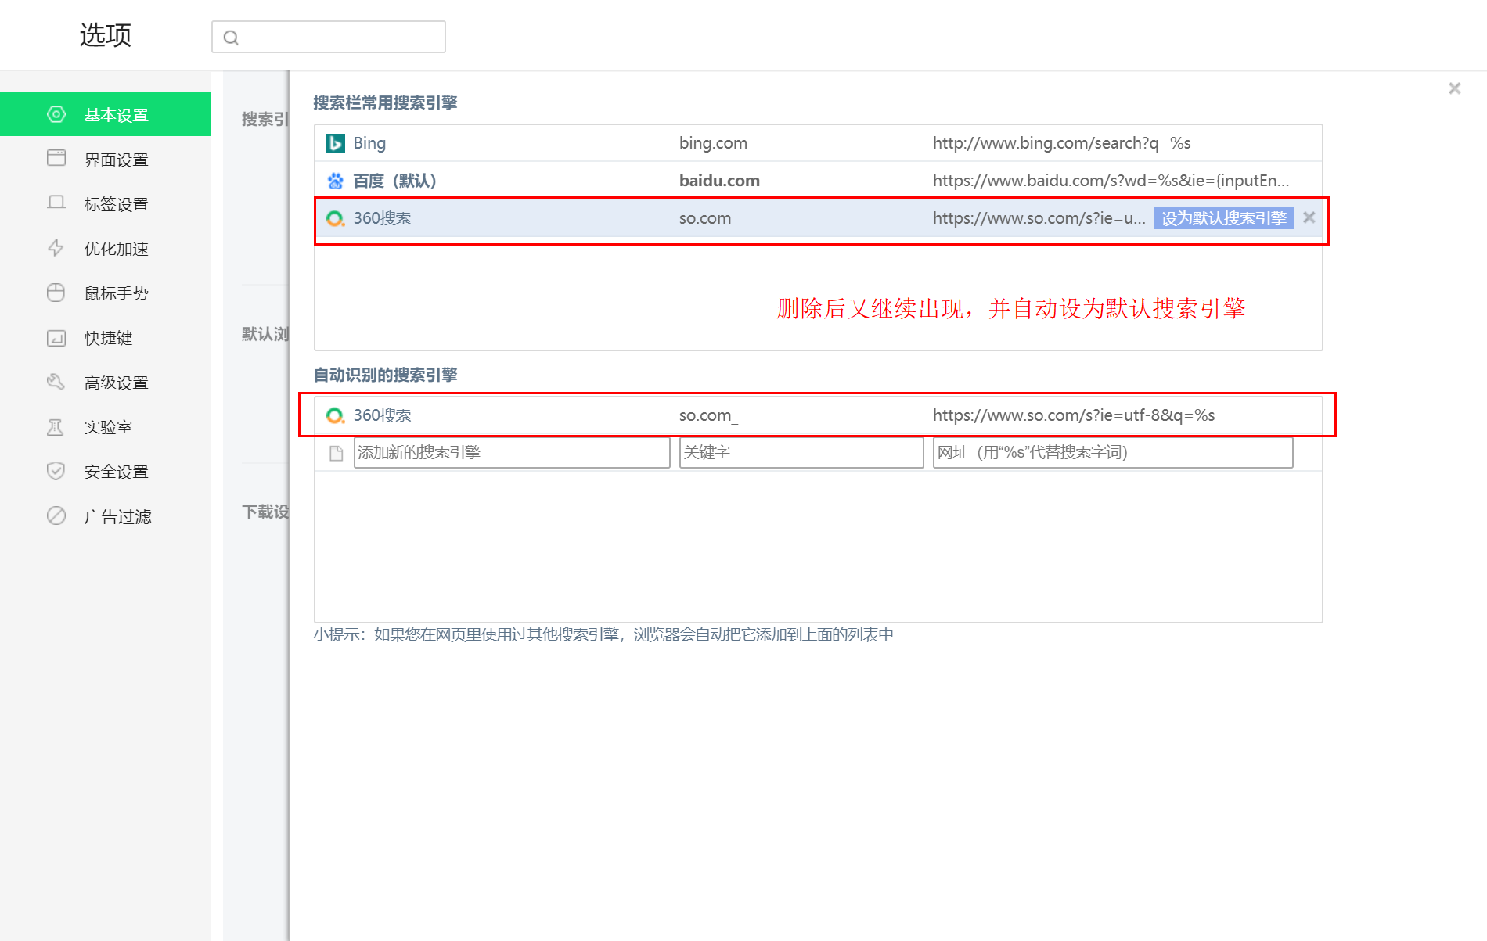Click the 百度 paw icon

click(x=336, y=181)
